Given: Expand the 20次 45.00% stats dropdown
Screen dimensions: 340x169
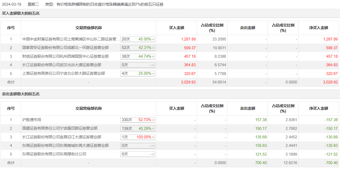Looking at the screenshot, I should (x=138, y=39).
